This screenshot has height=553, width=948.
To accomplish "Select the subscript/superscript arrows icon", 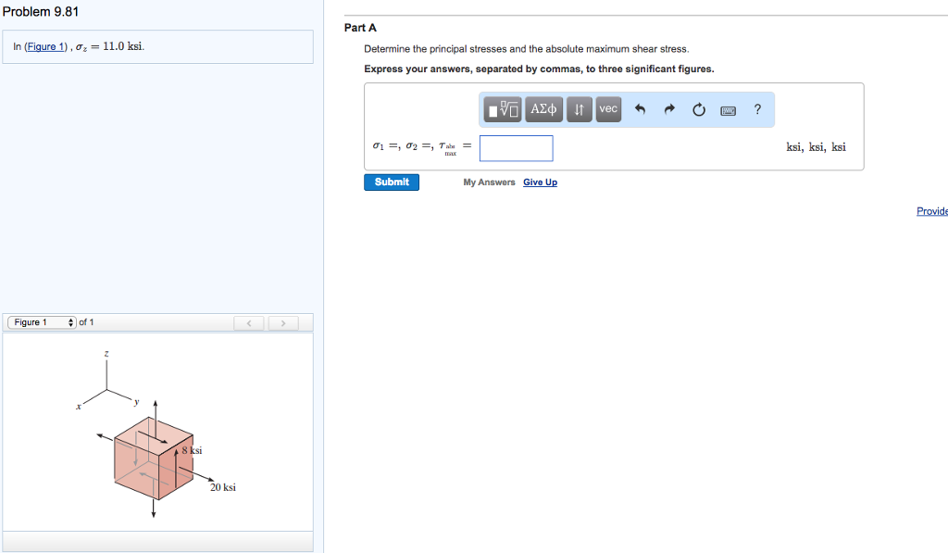I will pos(579,109).
